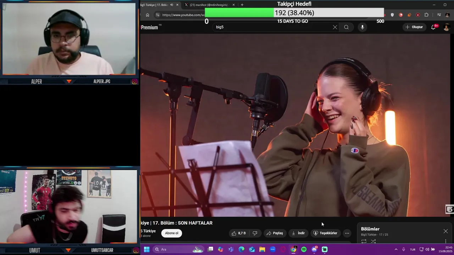Open File Explorer from the taskbar
Image resolution: width=454 pixels, height=255 pixels.
tap(262, 249)
